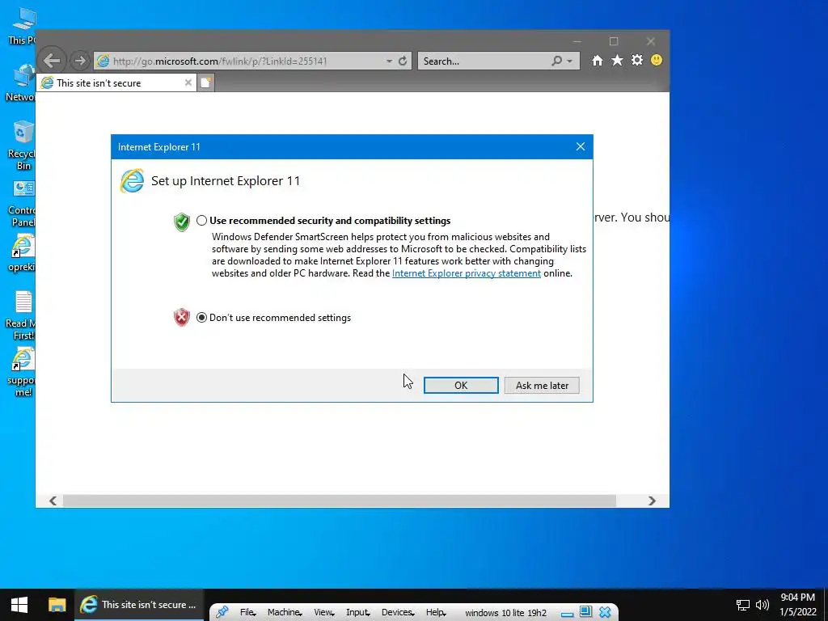Click the smiley feedback icon
This screenshot has width=828, height=621.
click(x=657, y=60)
